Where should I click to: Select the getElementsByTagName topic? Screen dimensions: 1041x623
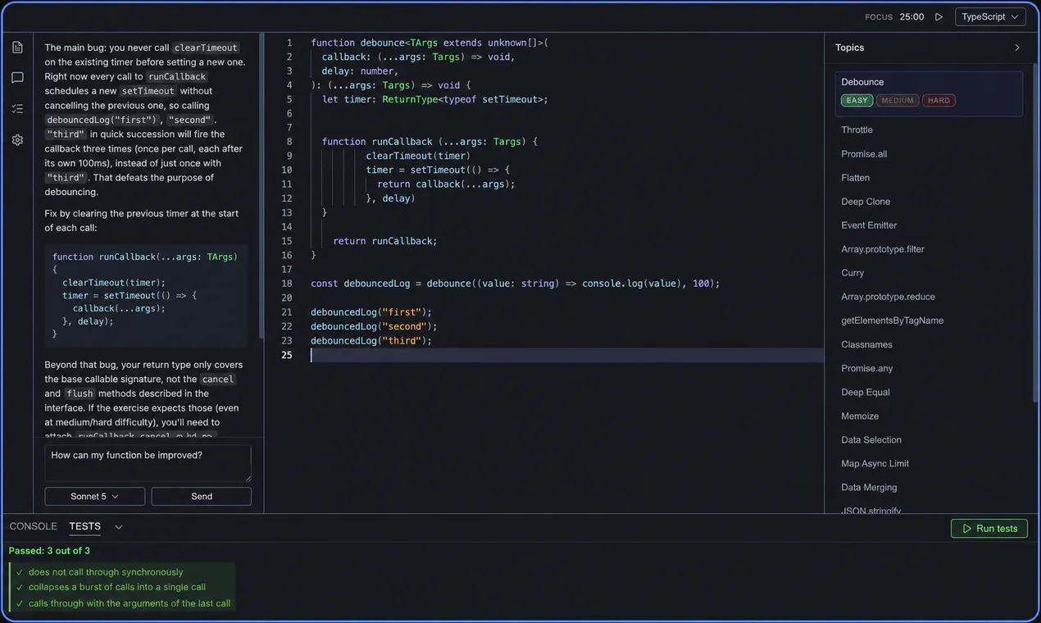pos(892,320)
